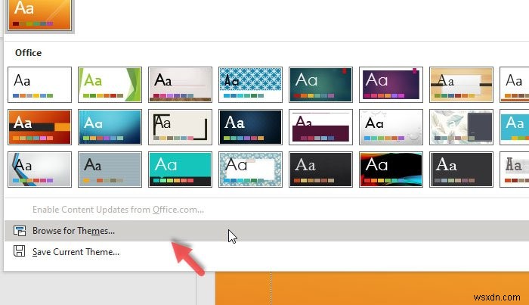
Task: Apply the cut-off cyan theme in second row
Action: click(x=514, y=127)
